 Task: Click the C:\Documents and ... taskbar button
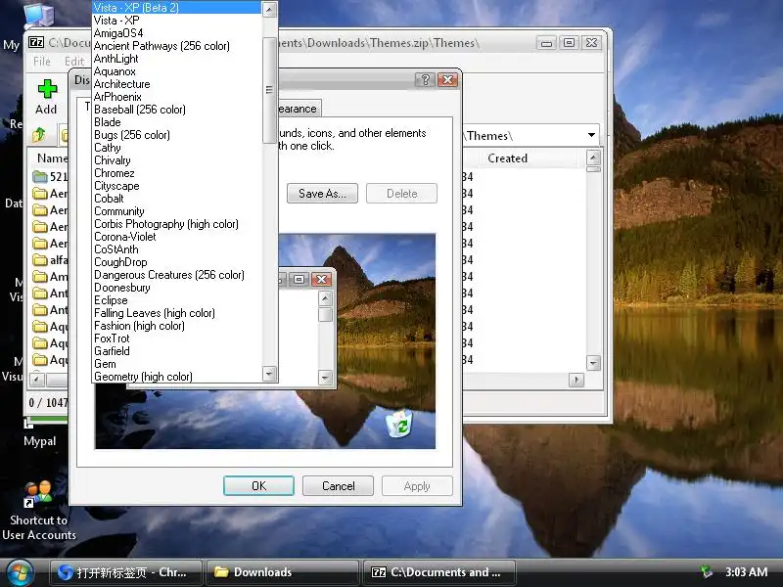(x=439, y=572)
